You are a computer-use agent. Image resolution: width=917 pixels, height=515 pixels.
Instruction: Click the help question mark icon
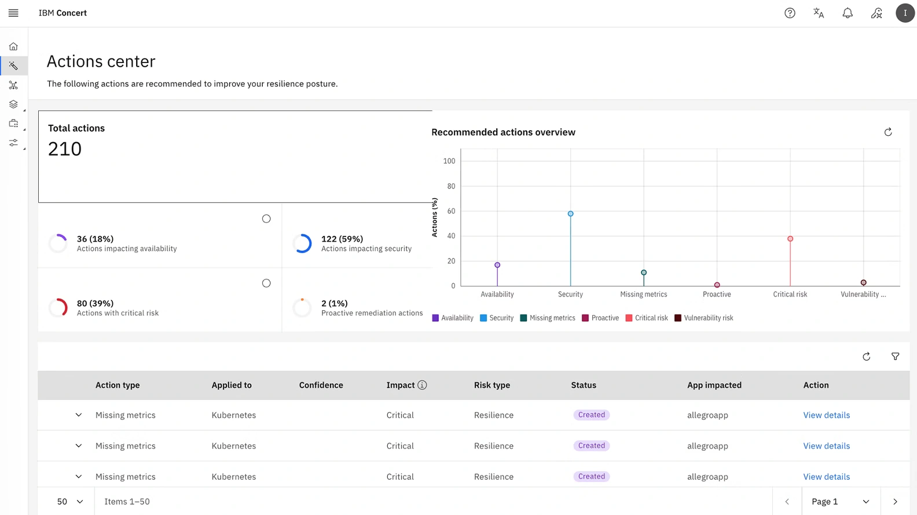coord(790,13)
